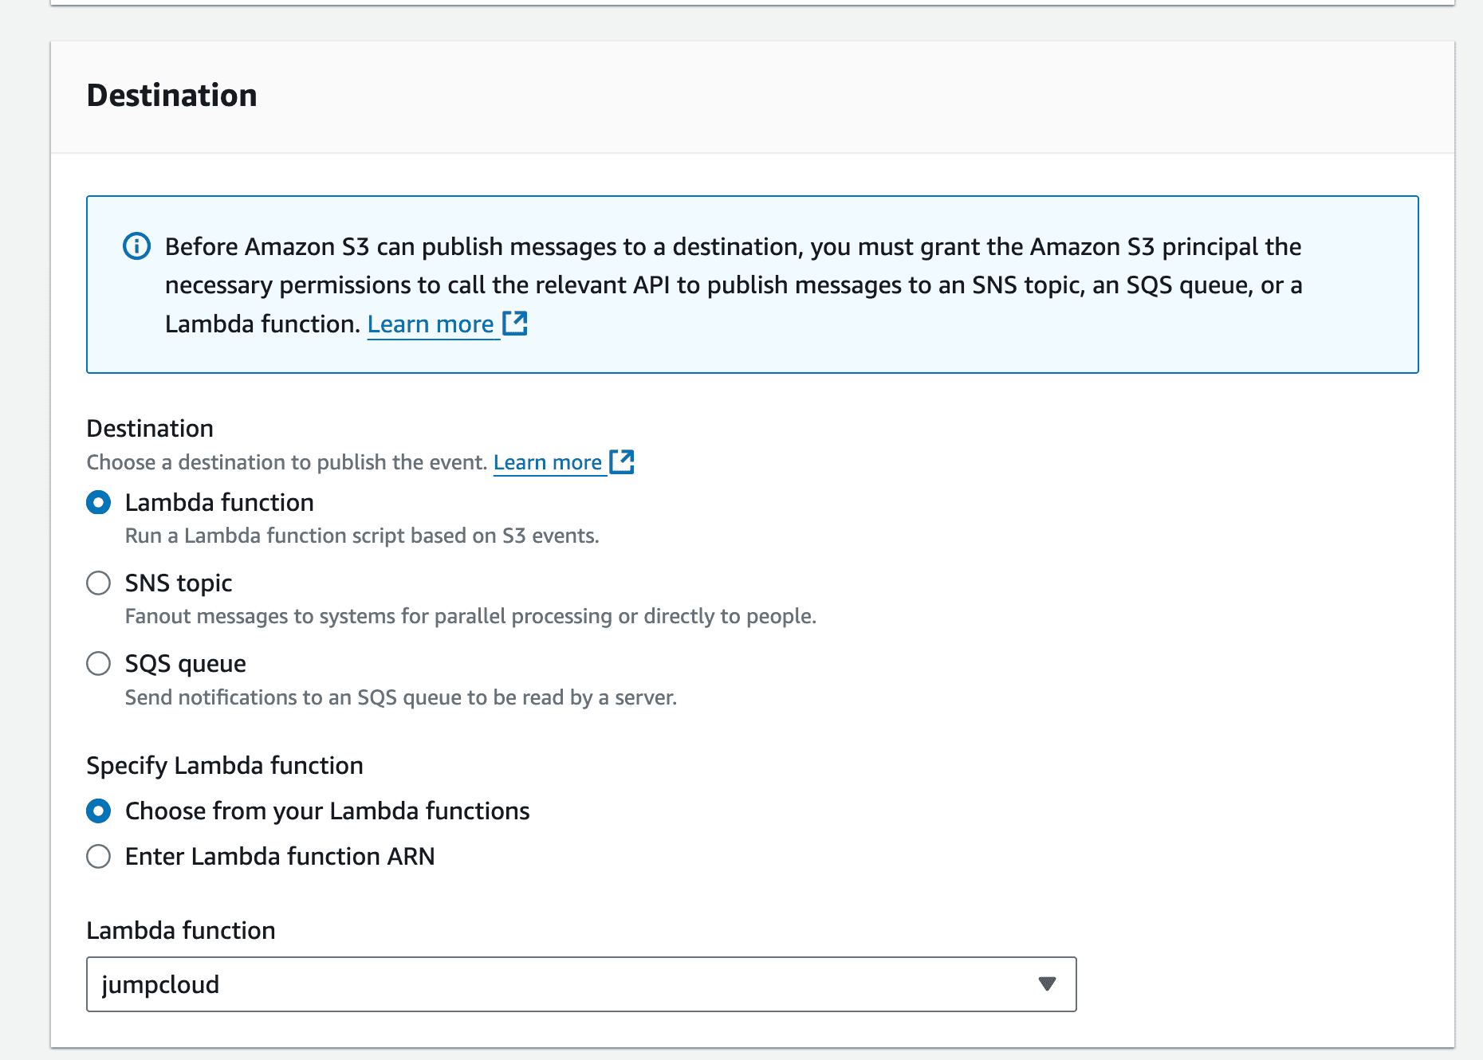Screen dimensions: 1483x1060
Task: Click external link icon in the blue banner
Action: (515, 324)
